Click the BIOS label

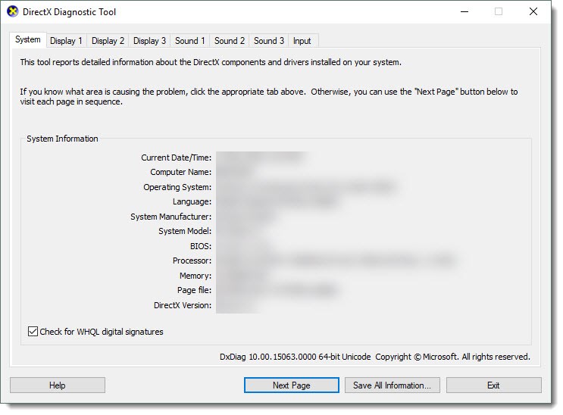(x=201, y=246)
